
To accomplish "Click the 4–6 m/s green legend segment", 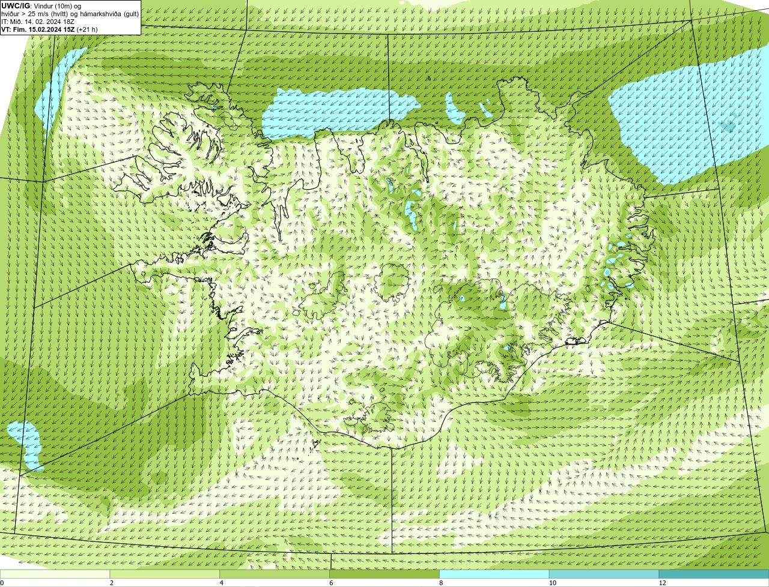I will pyautogui.click(x=275, y=574).
